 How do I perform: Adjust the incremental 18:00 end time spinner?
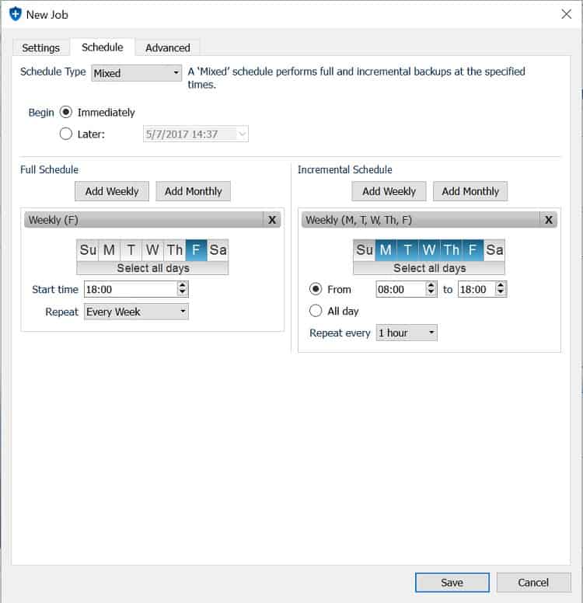click(501, 289)
